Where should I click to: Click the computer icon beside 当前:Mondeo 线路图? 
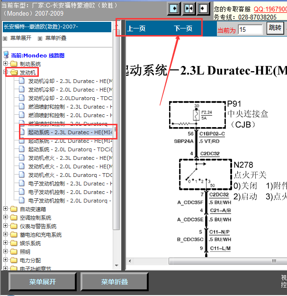point(6,55)
